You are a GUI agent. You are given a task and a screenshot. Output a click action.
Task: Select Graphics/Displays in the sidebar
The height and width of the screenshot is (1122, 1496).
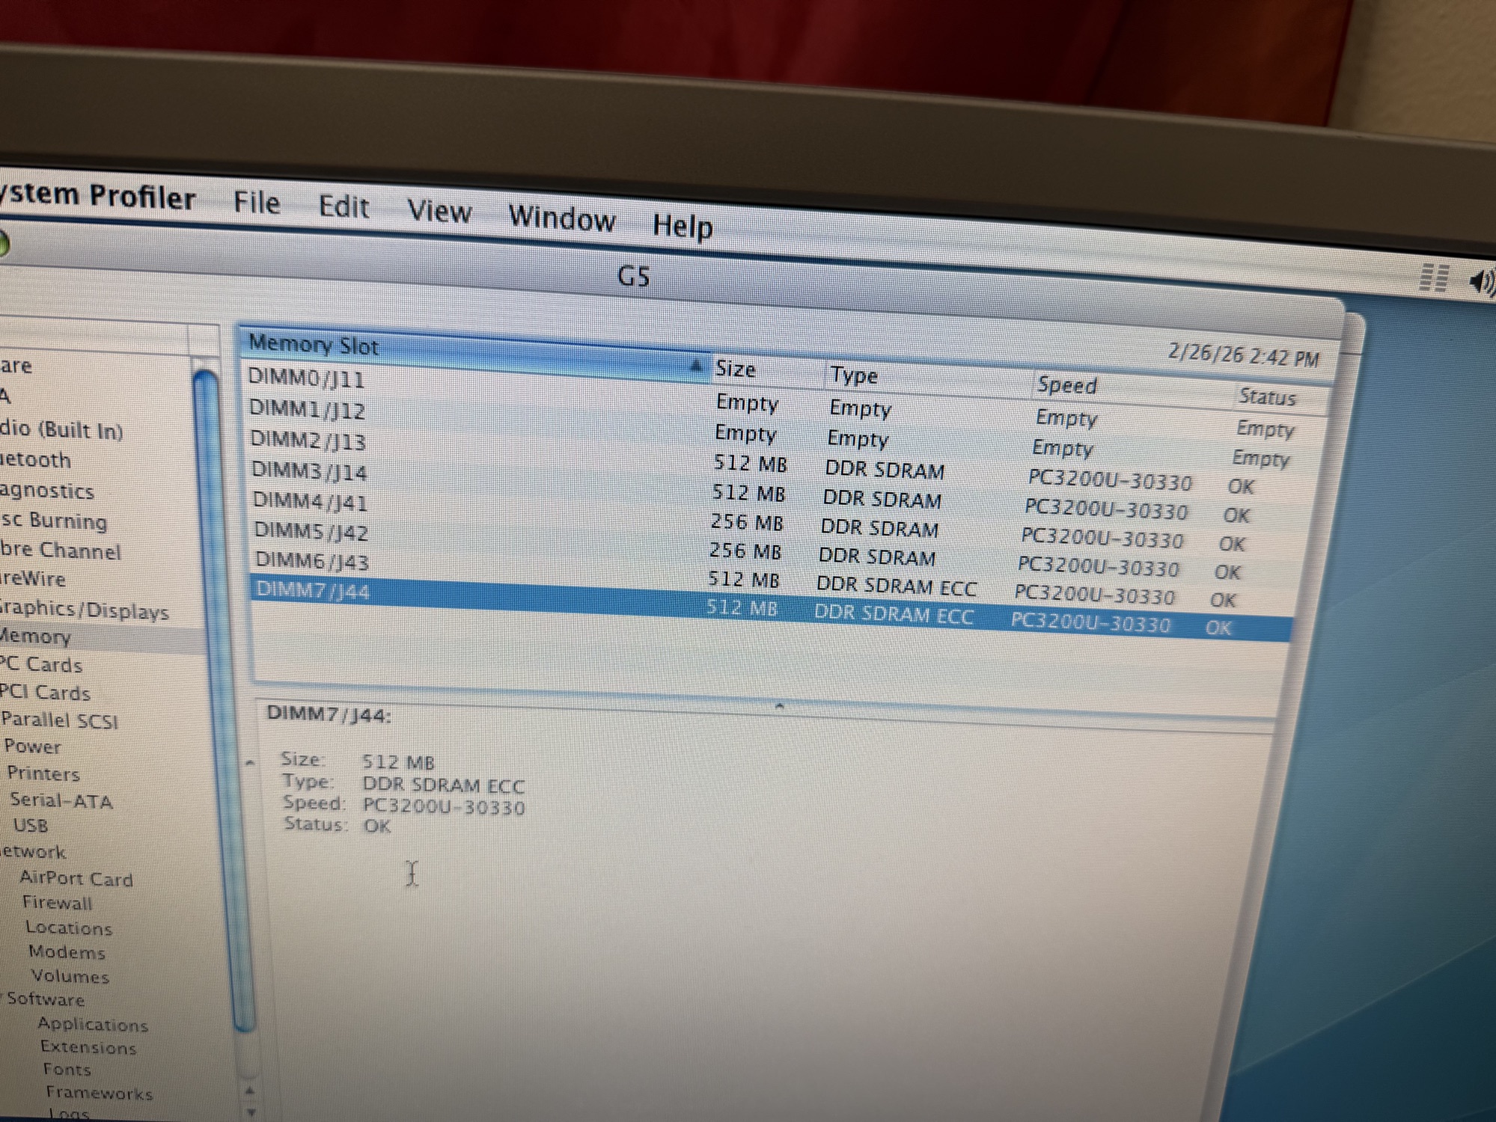tap(84, 610)
